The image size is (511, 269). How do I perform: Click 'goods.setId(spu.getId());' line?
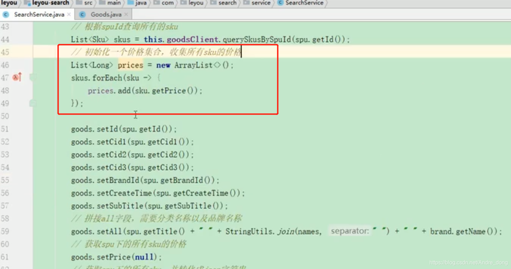(x=124, y=129)
